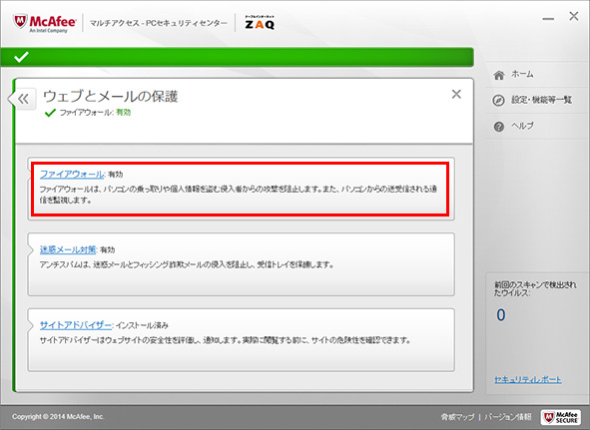Open 設定・機能等一覧 menu item

[x=541, y=100]
